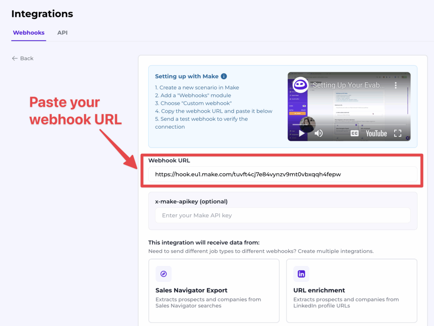
Task: Open the video on YouTube via its logo
Action: coord(376,133)
